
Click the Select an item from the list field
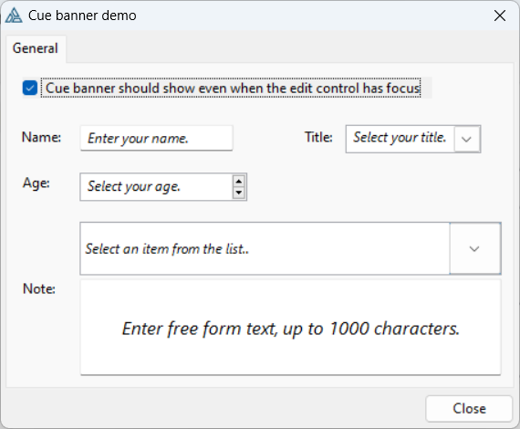pyautogui.click(x=265, y=248)
